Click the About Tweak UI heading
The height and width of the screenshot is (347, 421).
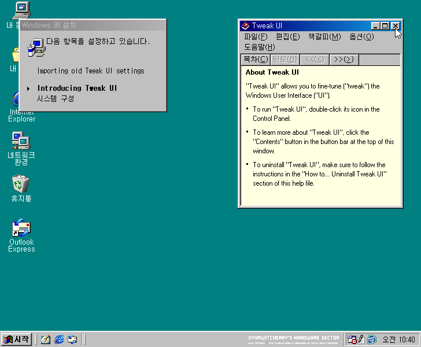click(272, 72)
